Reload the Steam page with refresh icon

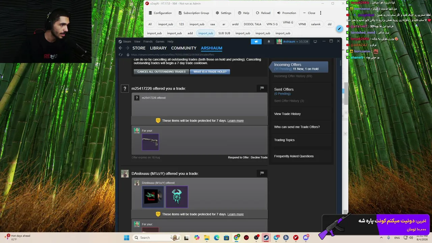pyautogui.click(x=121, y=55)
